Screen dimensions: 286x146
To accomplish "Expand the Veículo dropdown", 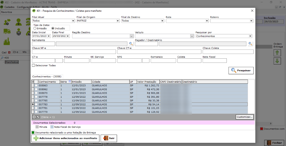I will tap(192, 36).
